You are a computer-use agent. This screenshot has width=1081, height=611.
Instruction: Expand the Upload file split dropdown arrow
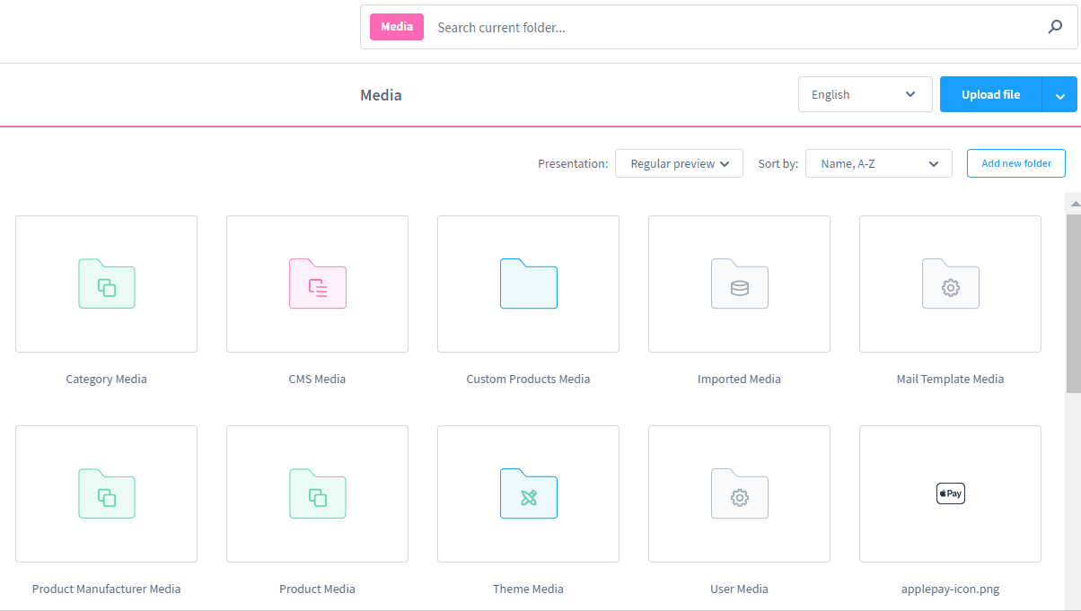(1060, 93)
